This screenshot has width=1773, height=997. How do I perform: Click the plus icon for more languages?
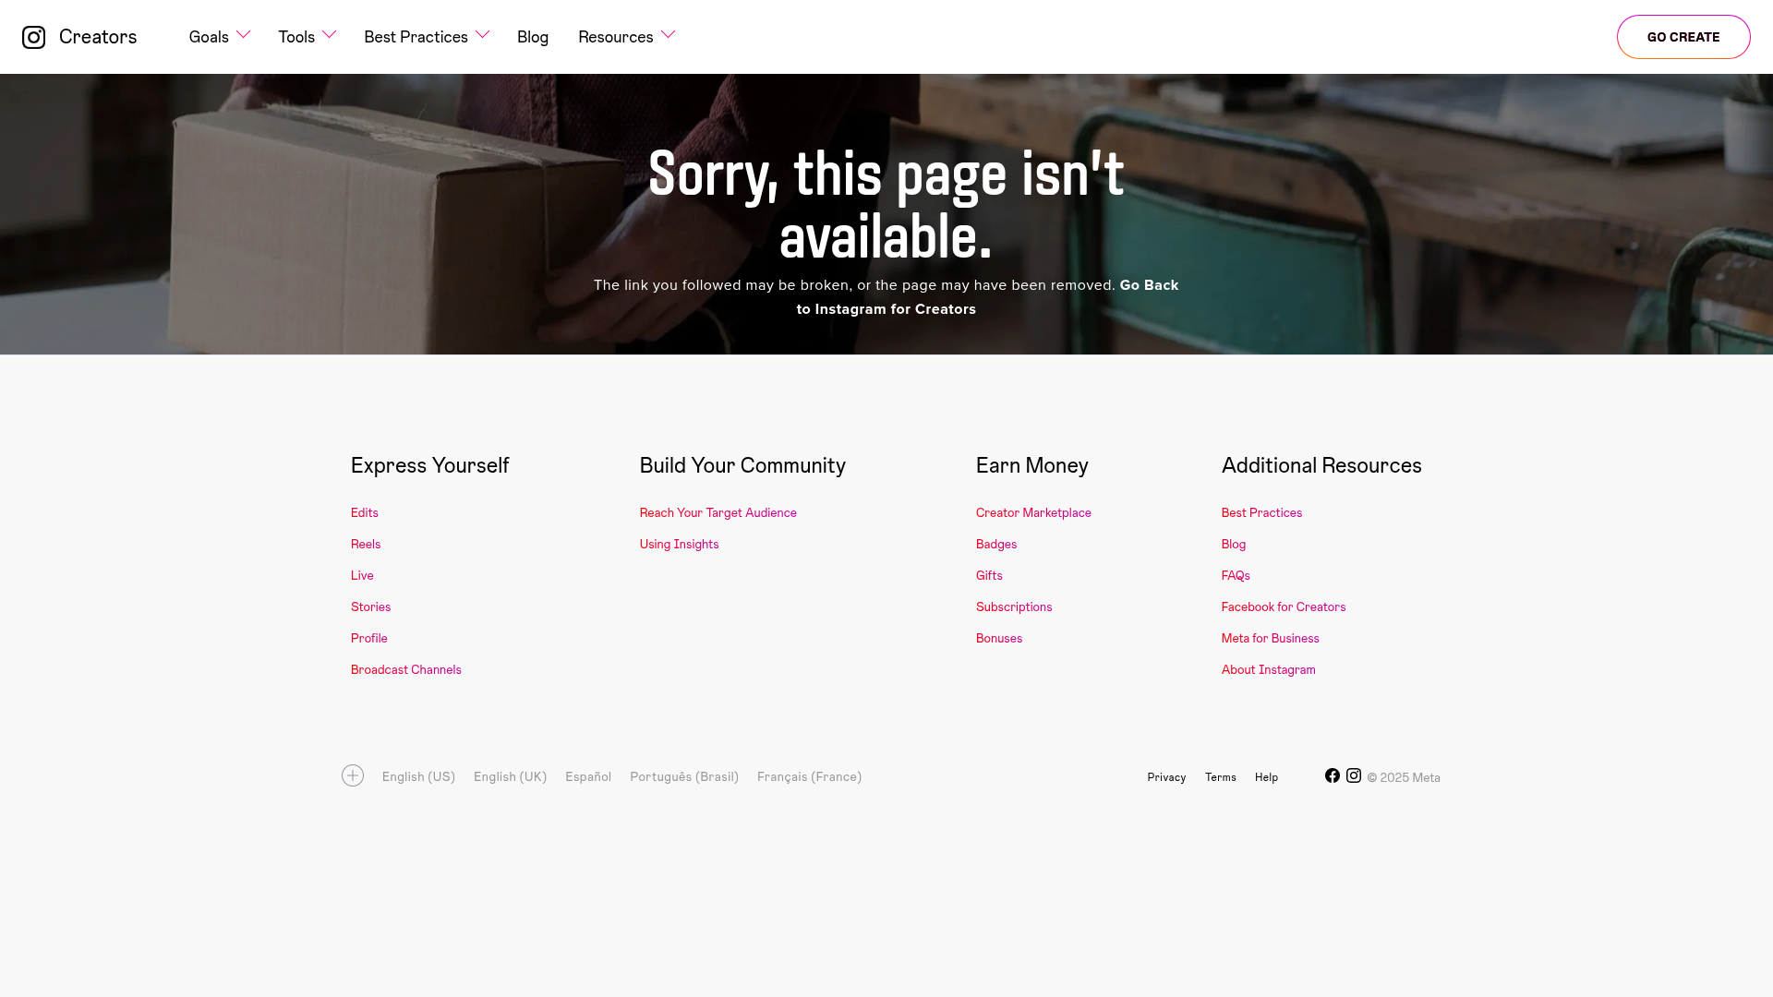(x=353, y=775)
